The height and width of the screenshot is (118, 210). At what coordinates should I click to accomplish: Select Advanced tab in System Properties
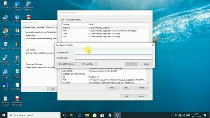50,27
